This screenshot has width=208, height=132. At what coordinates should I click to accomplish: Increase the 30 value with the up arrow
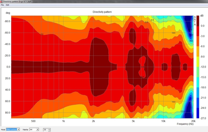[x=49, y=129]
